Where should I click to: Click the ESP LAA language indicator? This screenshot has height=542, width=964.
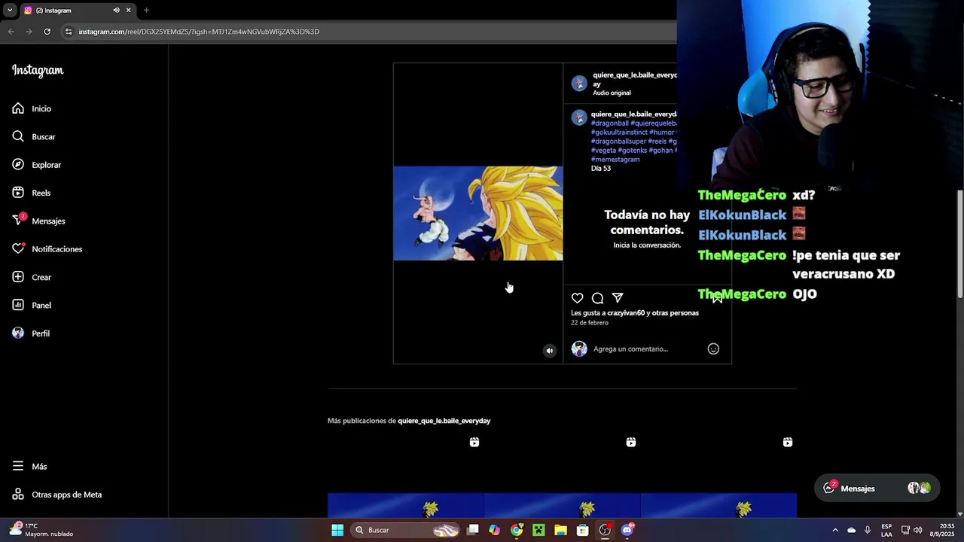click(886, 530)
